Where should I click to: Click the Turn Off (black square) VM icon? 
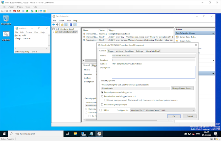coord(11,11)
